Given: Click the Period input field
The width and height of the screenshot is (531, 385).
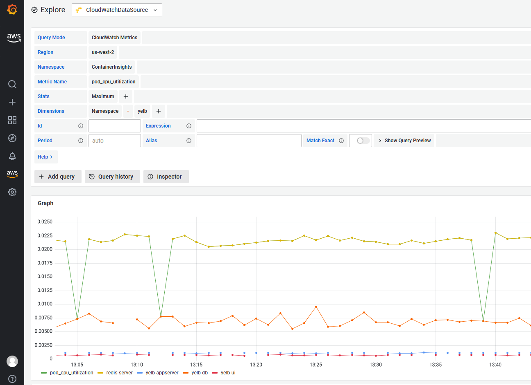Looking at the screenshot, I should coord(114,141).
